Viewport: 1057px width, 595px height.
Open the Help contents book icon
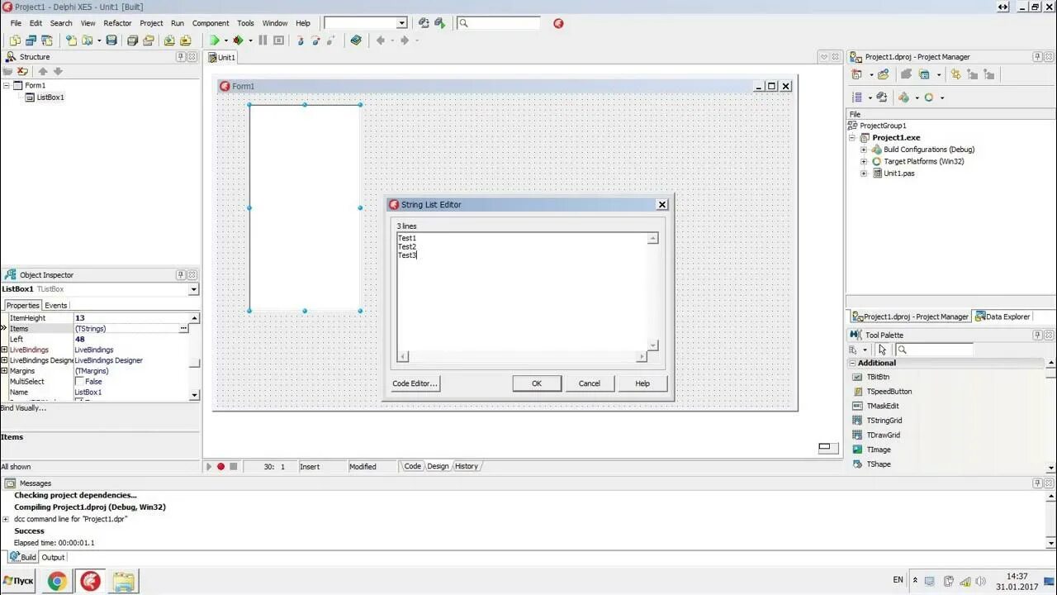click(x=356, y=40)
